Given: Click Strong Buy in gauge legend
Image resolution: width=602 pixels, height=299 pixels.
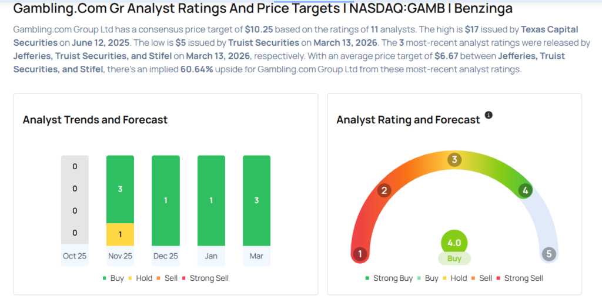Looking at the screenshot, I should point(389,278).
